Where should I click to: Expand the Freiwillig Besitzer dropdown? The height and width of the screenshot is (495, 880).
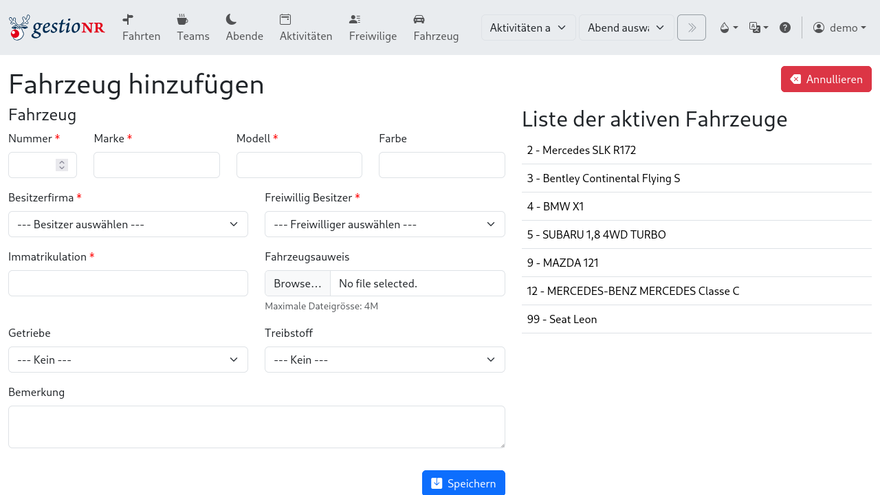pyautogui.click(x=384, y=224)
